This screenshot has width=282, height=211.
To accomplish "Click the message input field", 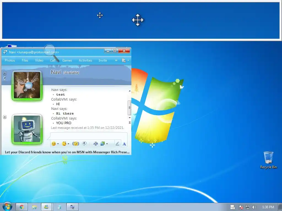I will [89, 136].
